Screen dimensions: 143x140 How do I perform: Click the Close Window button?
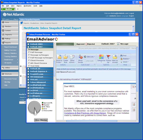point(41,120)
